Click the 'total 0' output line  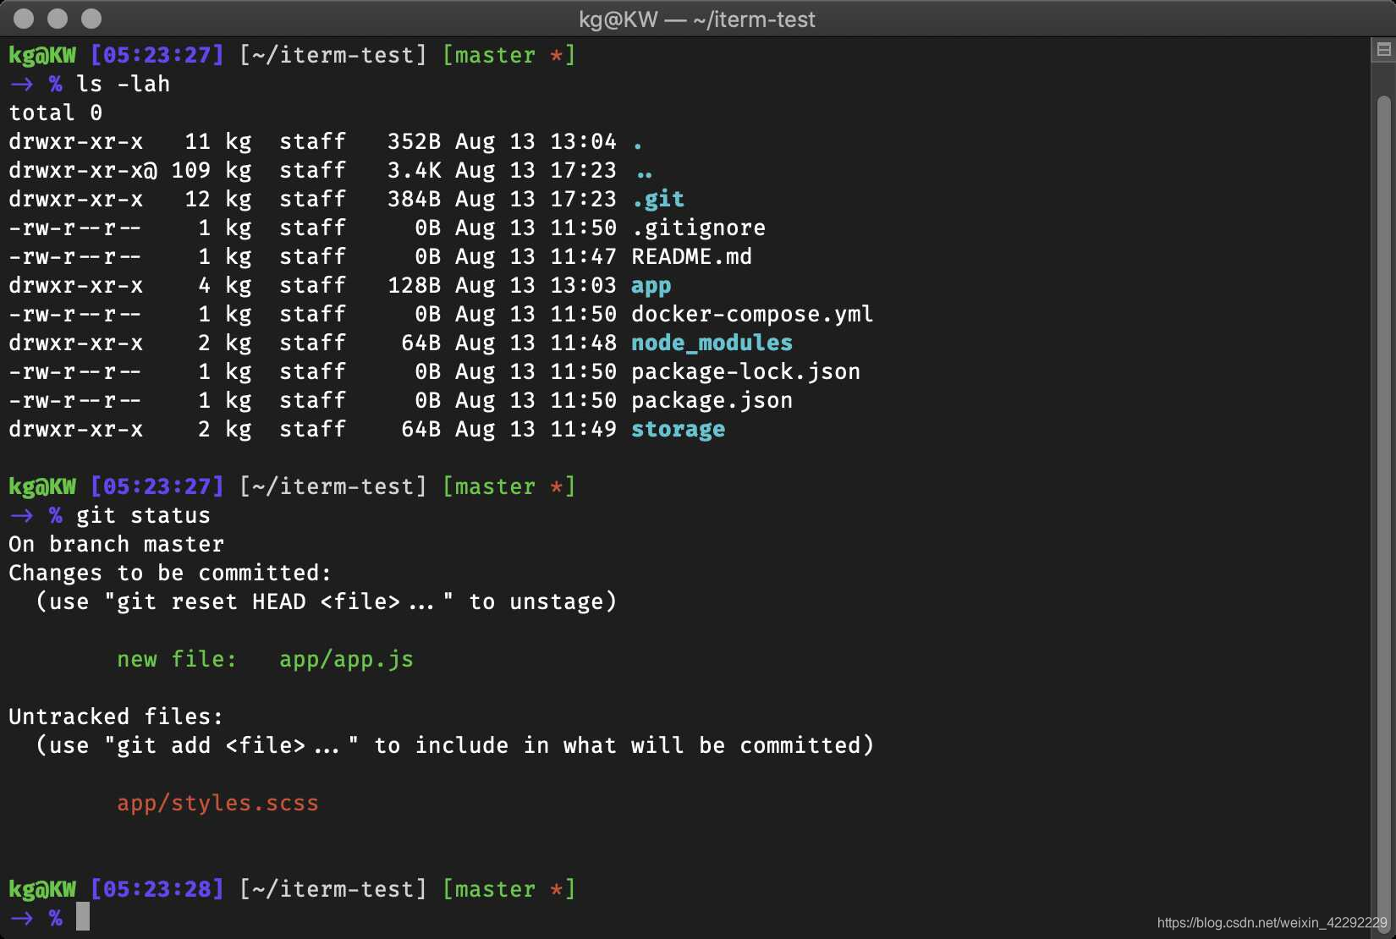point(56,113)
